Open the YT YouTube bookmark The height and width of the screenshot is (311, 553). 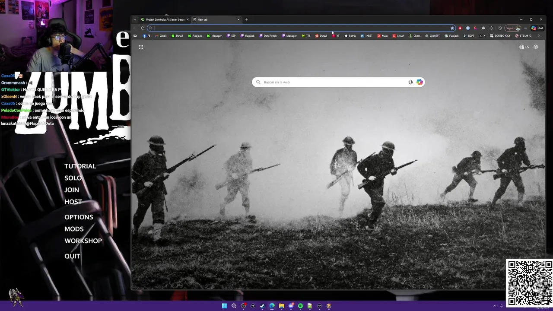(336, 36)
